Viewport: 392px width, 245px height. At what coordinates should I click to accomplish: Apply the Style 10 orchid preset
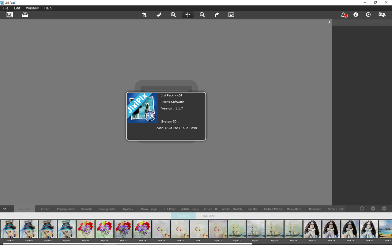pos(180,229)
